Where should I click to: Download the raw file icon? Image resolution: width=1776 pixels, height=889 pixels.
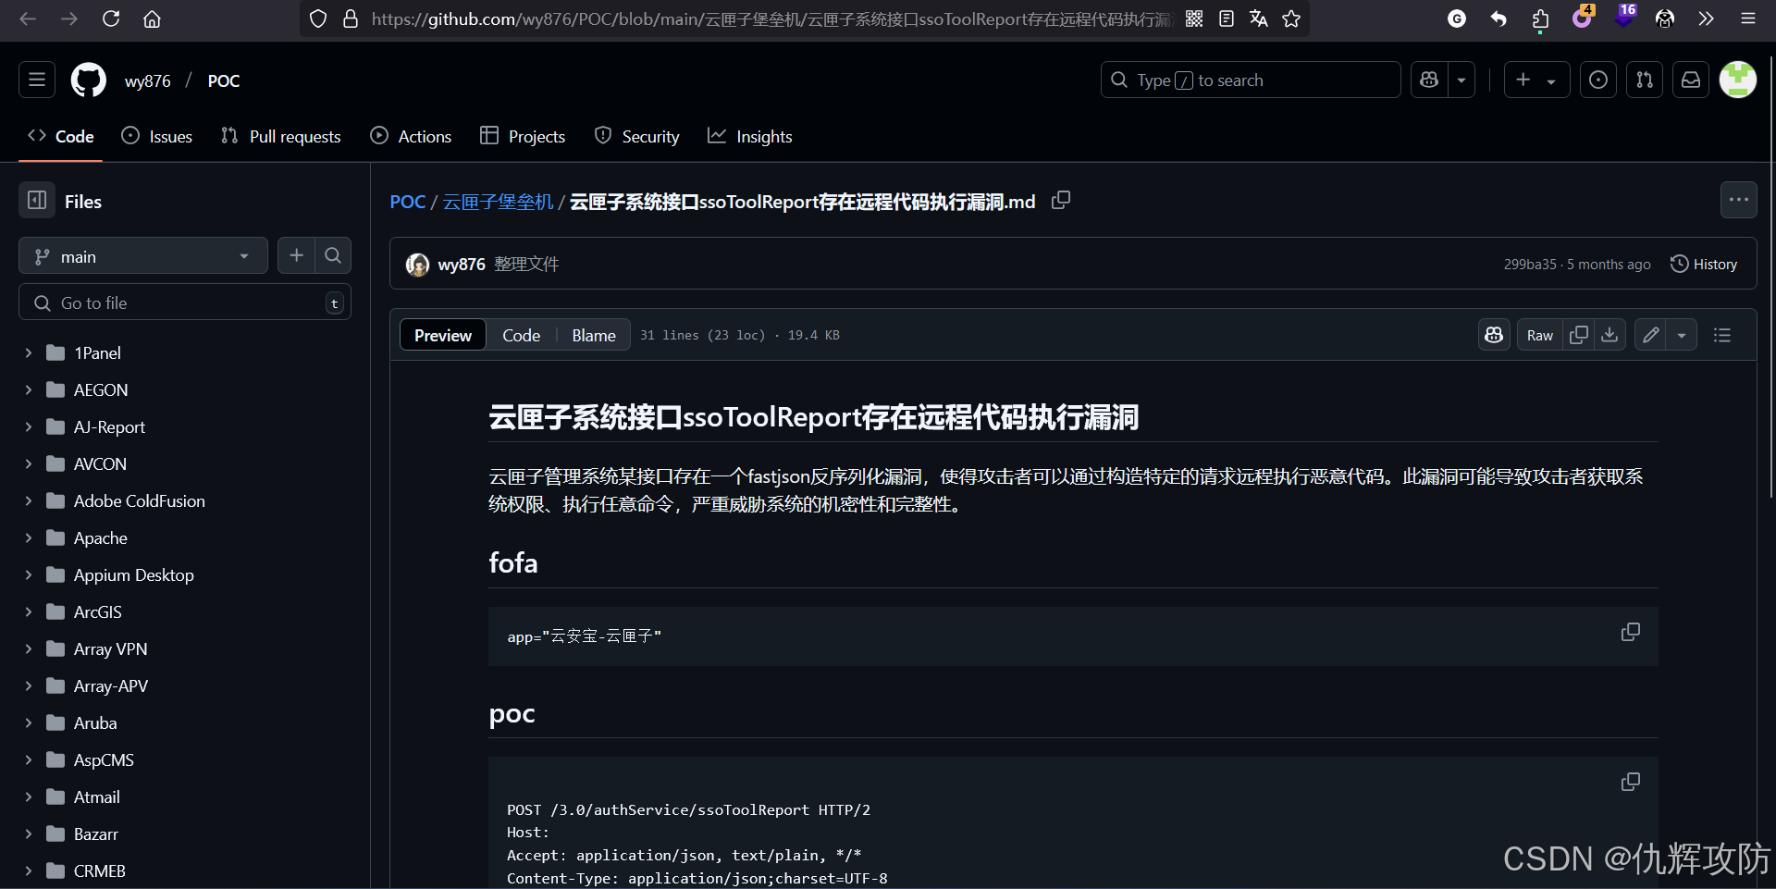tap(1609, 335)
